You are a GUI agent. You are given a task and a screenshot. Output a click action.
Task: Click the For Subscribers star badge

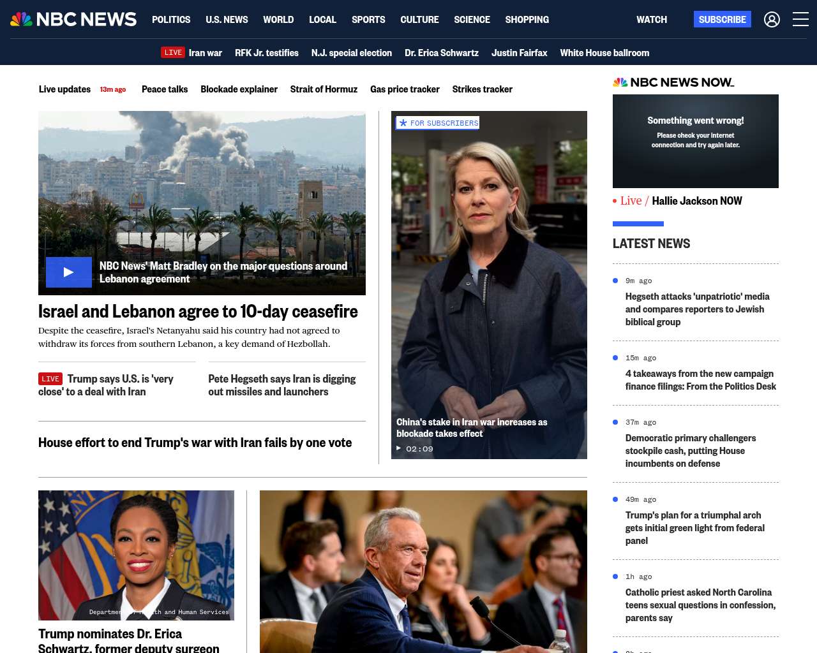[438, 123]
